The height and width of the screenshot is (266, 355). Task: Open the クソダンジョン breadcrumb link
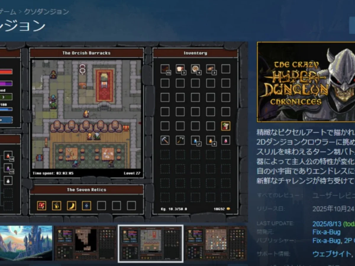46,12
